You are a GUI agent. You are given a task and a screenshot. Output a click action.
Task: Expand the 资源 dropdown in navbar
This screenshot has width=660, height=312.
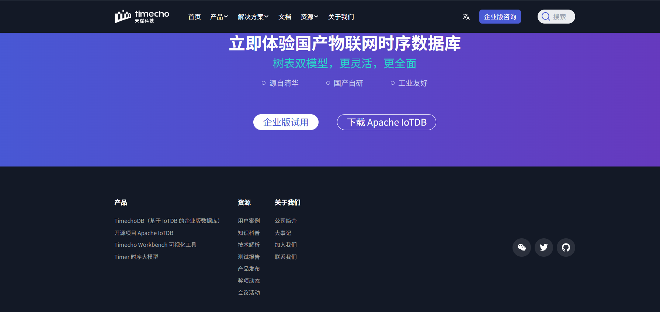pos(309,17)
